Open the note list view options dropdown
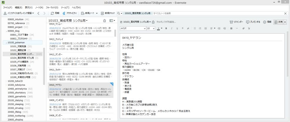Image resolution: width=290 pixels, height=122 pixels. coord(112,21)
